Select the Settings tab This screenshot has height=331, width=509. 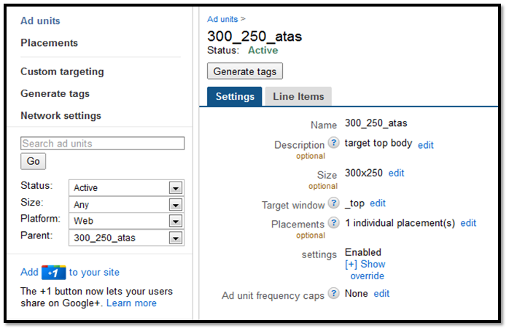pyautogui.click(x=235, y=96)
